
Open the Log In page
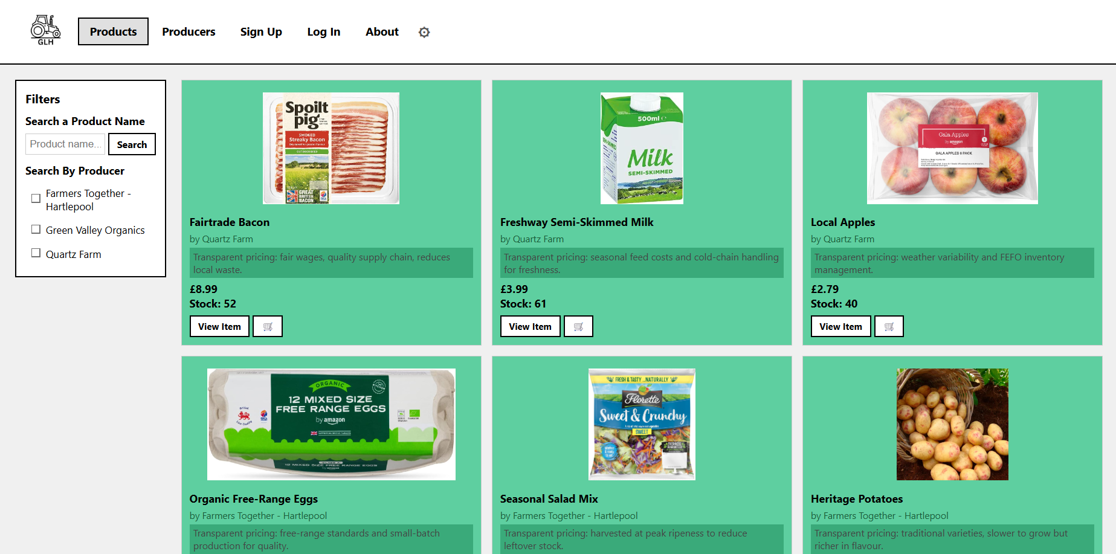pos(324,31)
